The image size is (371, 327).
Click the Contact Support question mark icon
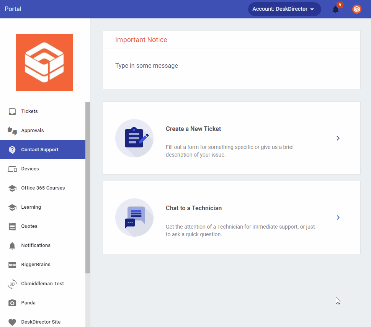pos(12,150)
